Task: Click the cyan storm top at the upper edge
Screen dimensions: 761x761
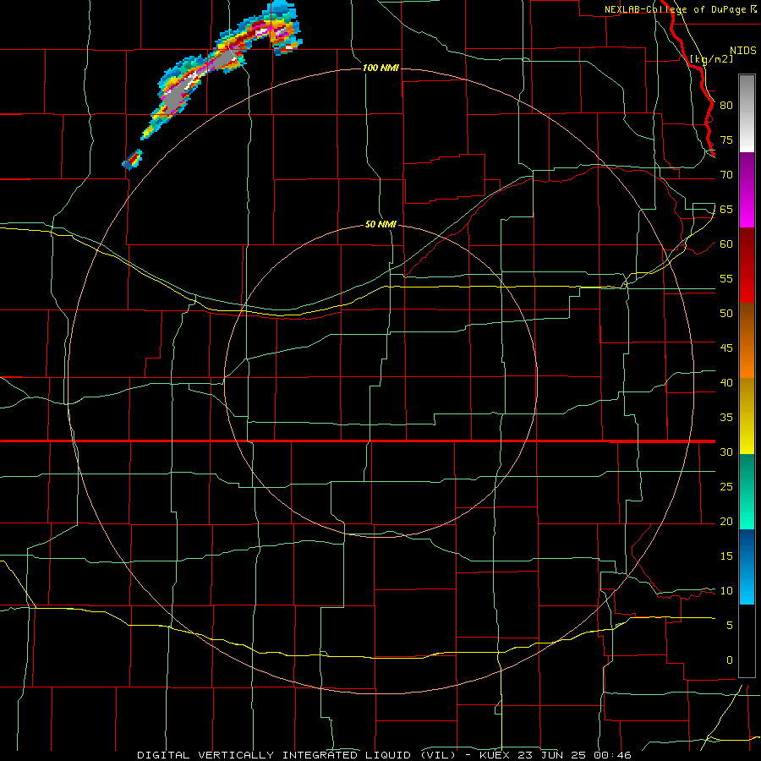Action: click(x=282, y=8)
